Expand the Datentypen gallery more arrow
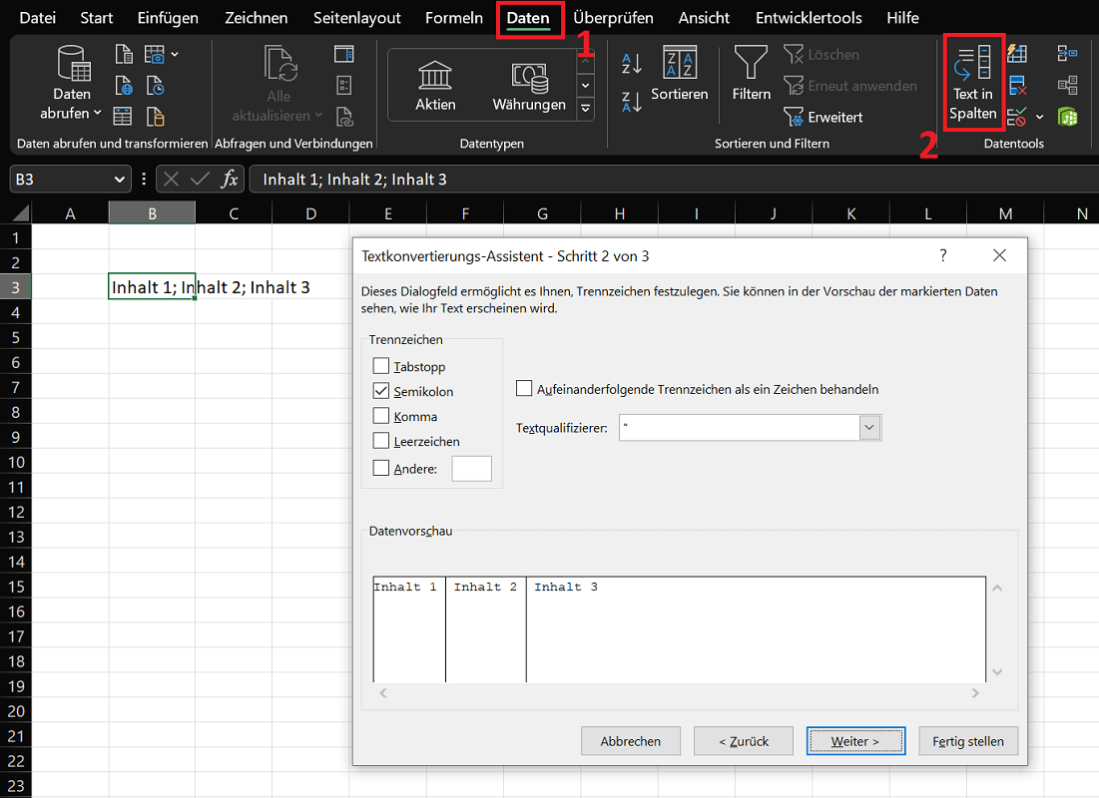Viewport: 1099px width, 798px height. [585, 108]
